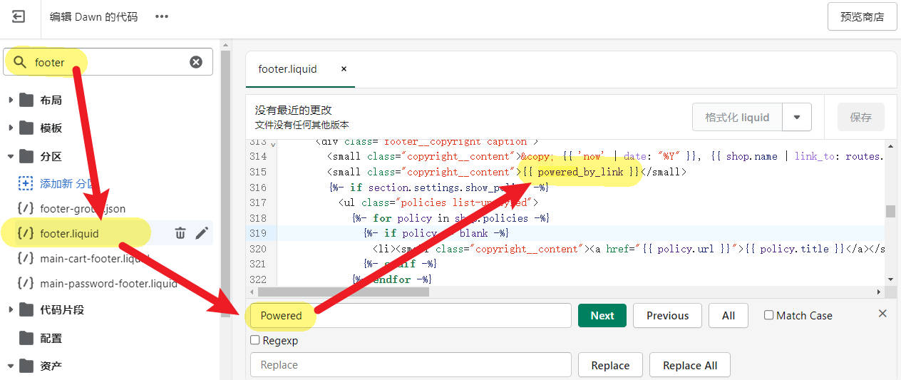Viewport: 901px width, 380px height.
Task: Click the exit editor back icon
Action: coord(19,16)
